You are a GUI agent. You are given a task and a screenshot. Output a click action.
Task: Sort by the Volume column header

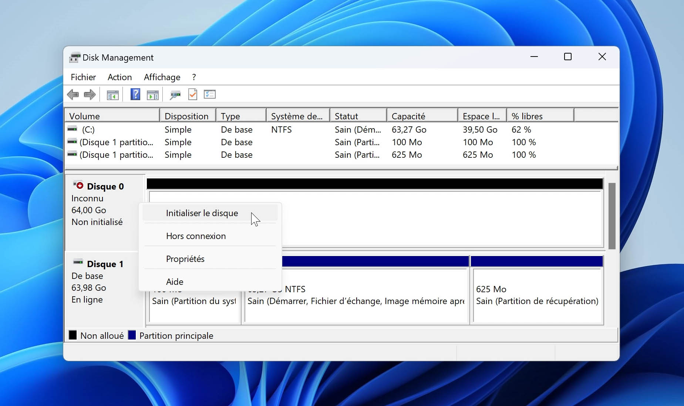(x=112, y=116)
